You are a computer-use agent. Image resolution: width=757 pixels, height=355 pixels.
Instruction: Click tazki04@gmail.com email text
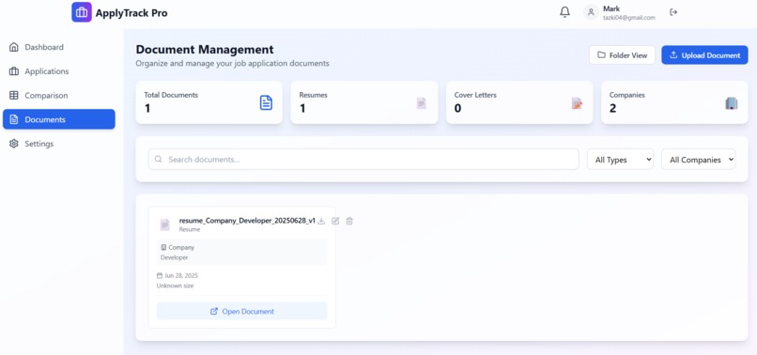[629, 18]
